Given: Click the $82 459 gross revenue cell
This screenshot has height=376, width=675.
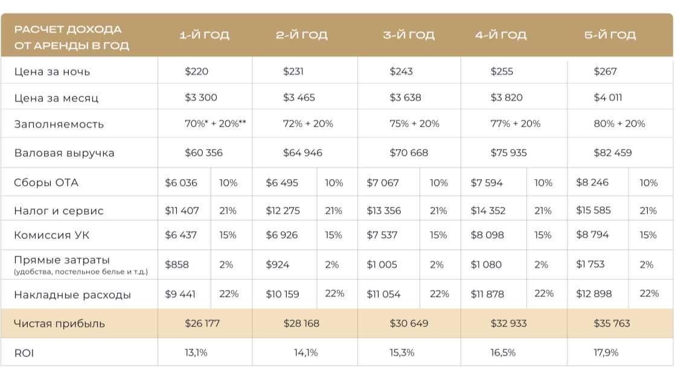Looking at the screenshot, I should [613, 153].
